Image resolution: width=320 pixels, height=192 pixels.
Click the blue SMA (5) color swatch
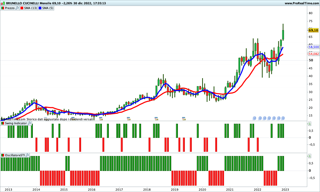click(40, 8)
